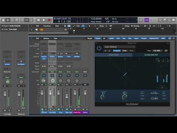This screenshot has height=133, width=177.
Task: Toggle the Inspector button in control bar
Action: pyautogui.click(x=8, y=20)
